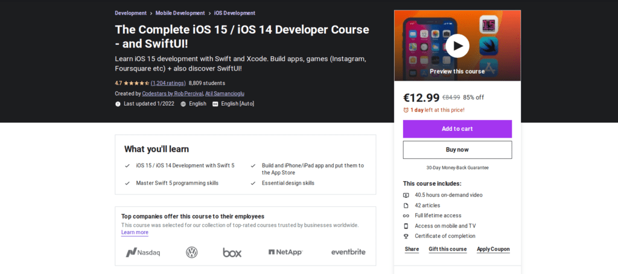The height and width of the screenshot is (274, 618).
Task: Click the 'Full lifetime access' text
Action: (x=438, y=215)
